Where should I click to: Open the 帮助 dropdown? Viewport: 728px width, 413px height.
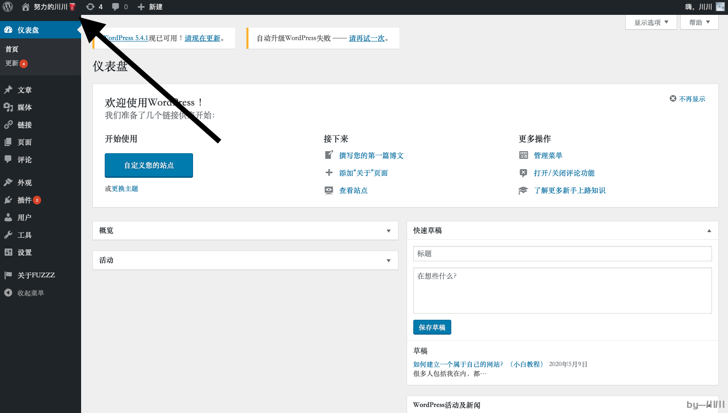[699, 23]
